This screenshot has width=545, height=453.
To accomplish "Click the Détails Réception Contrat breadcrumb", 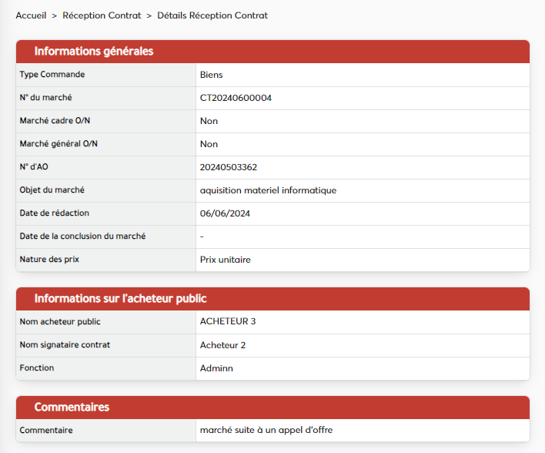I will coord(212,15).
